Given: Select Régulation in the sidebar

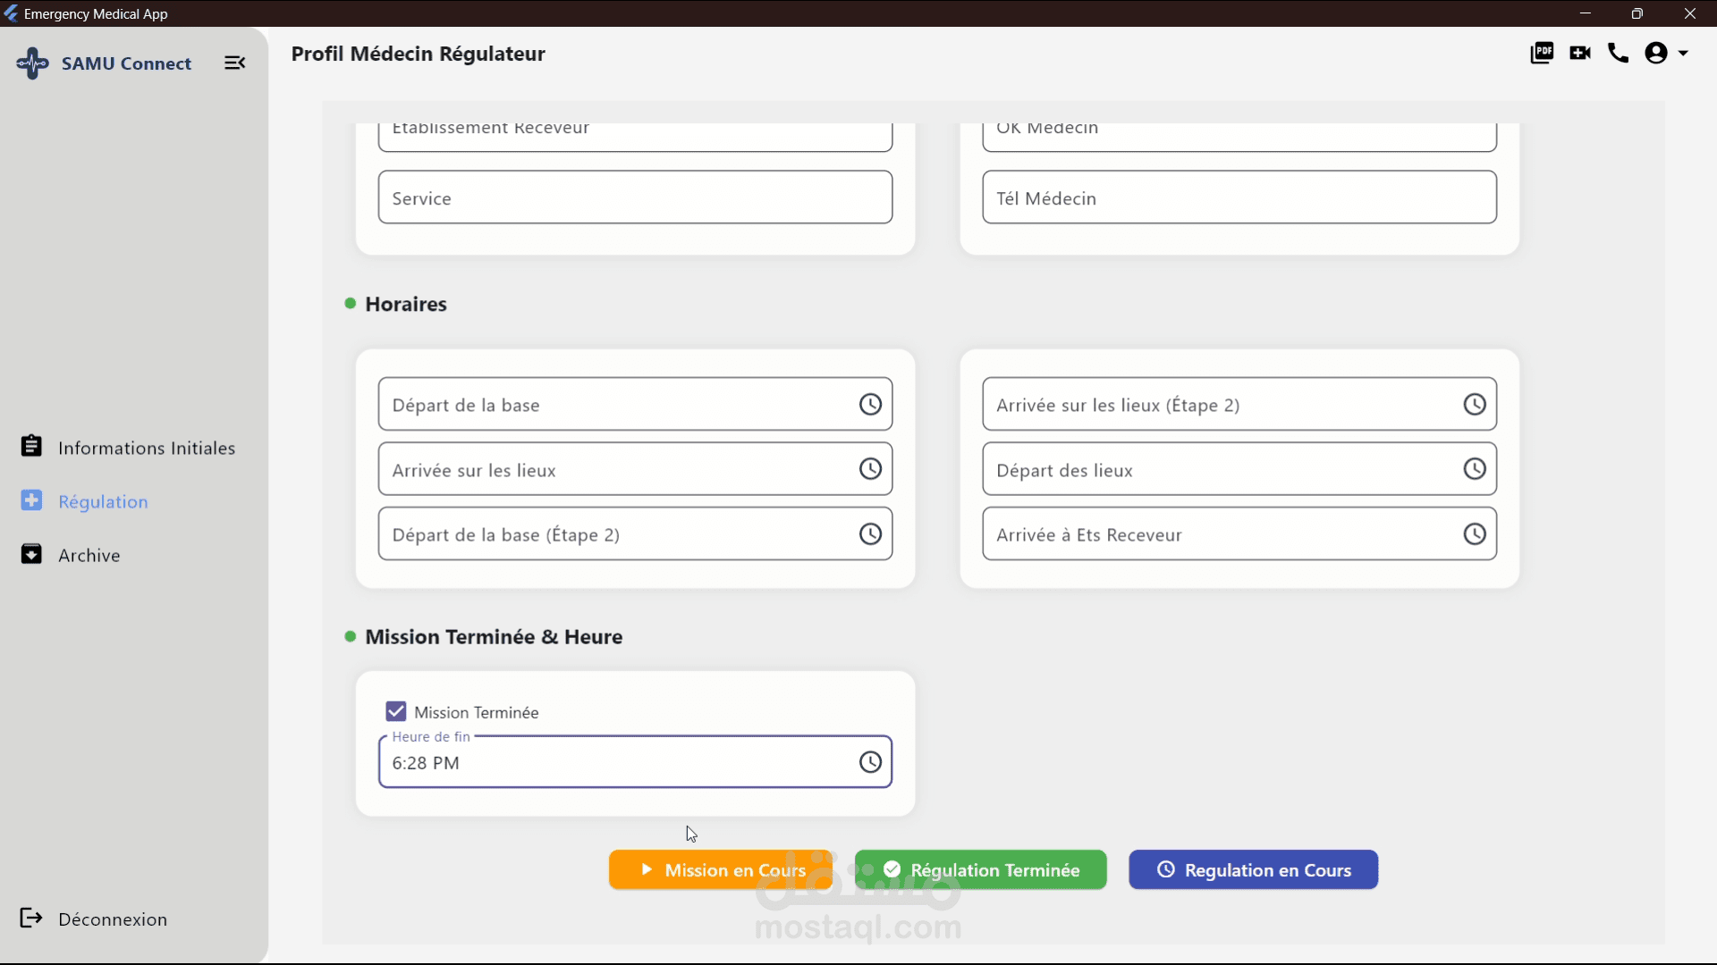Looking at the screenshot, I should [x=85, y=501].
